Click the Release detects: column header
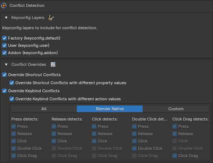The width and height of the screenshot is (213, 163). click(67, 119)
